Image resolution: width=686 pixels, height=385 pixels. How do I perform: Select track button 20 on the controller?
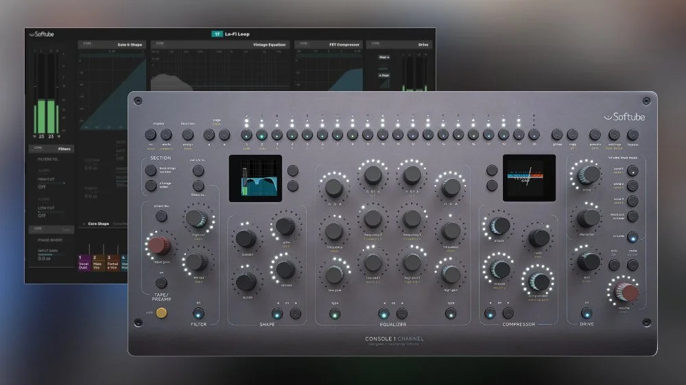point(534,134)
